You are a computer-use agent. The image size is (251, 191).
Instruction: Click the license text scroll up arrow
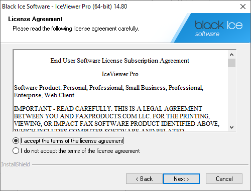click(231, 55)
